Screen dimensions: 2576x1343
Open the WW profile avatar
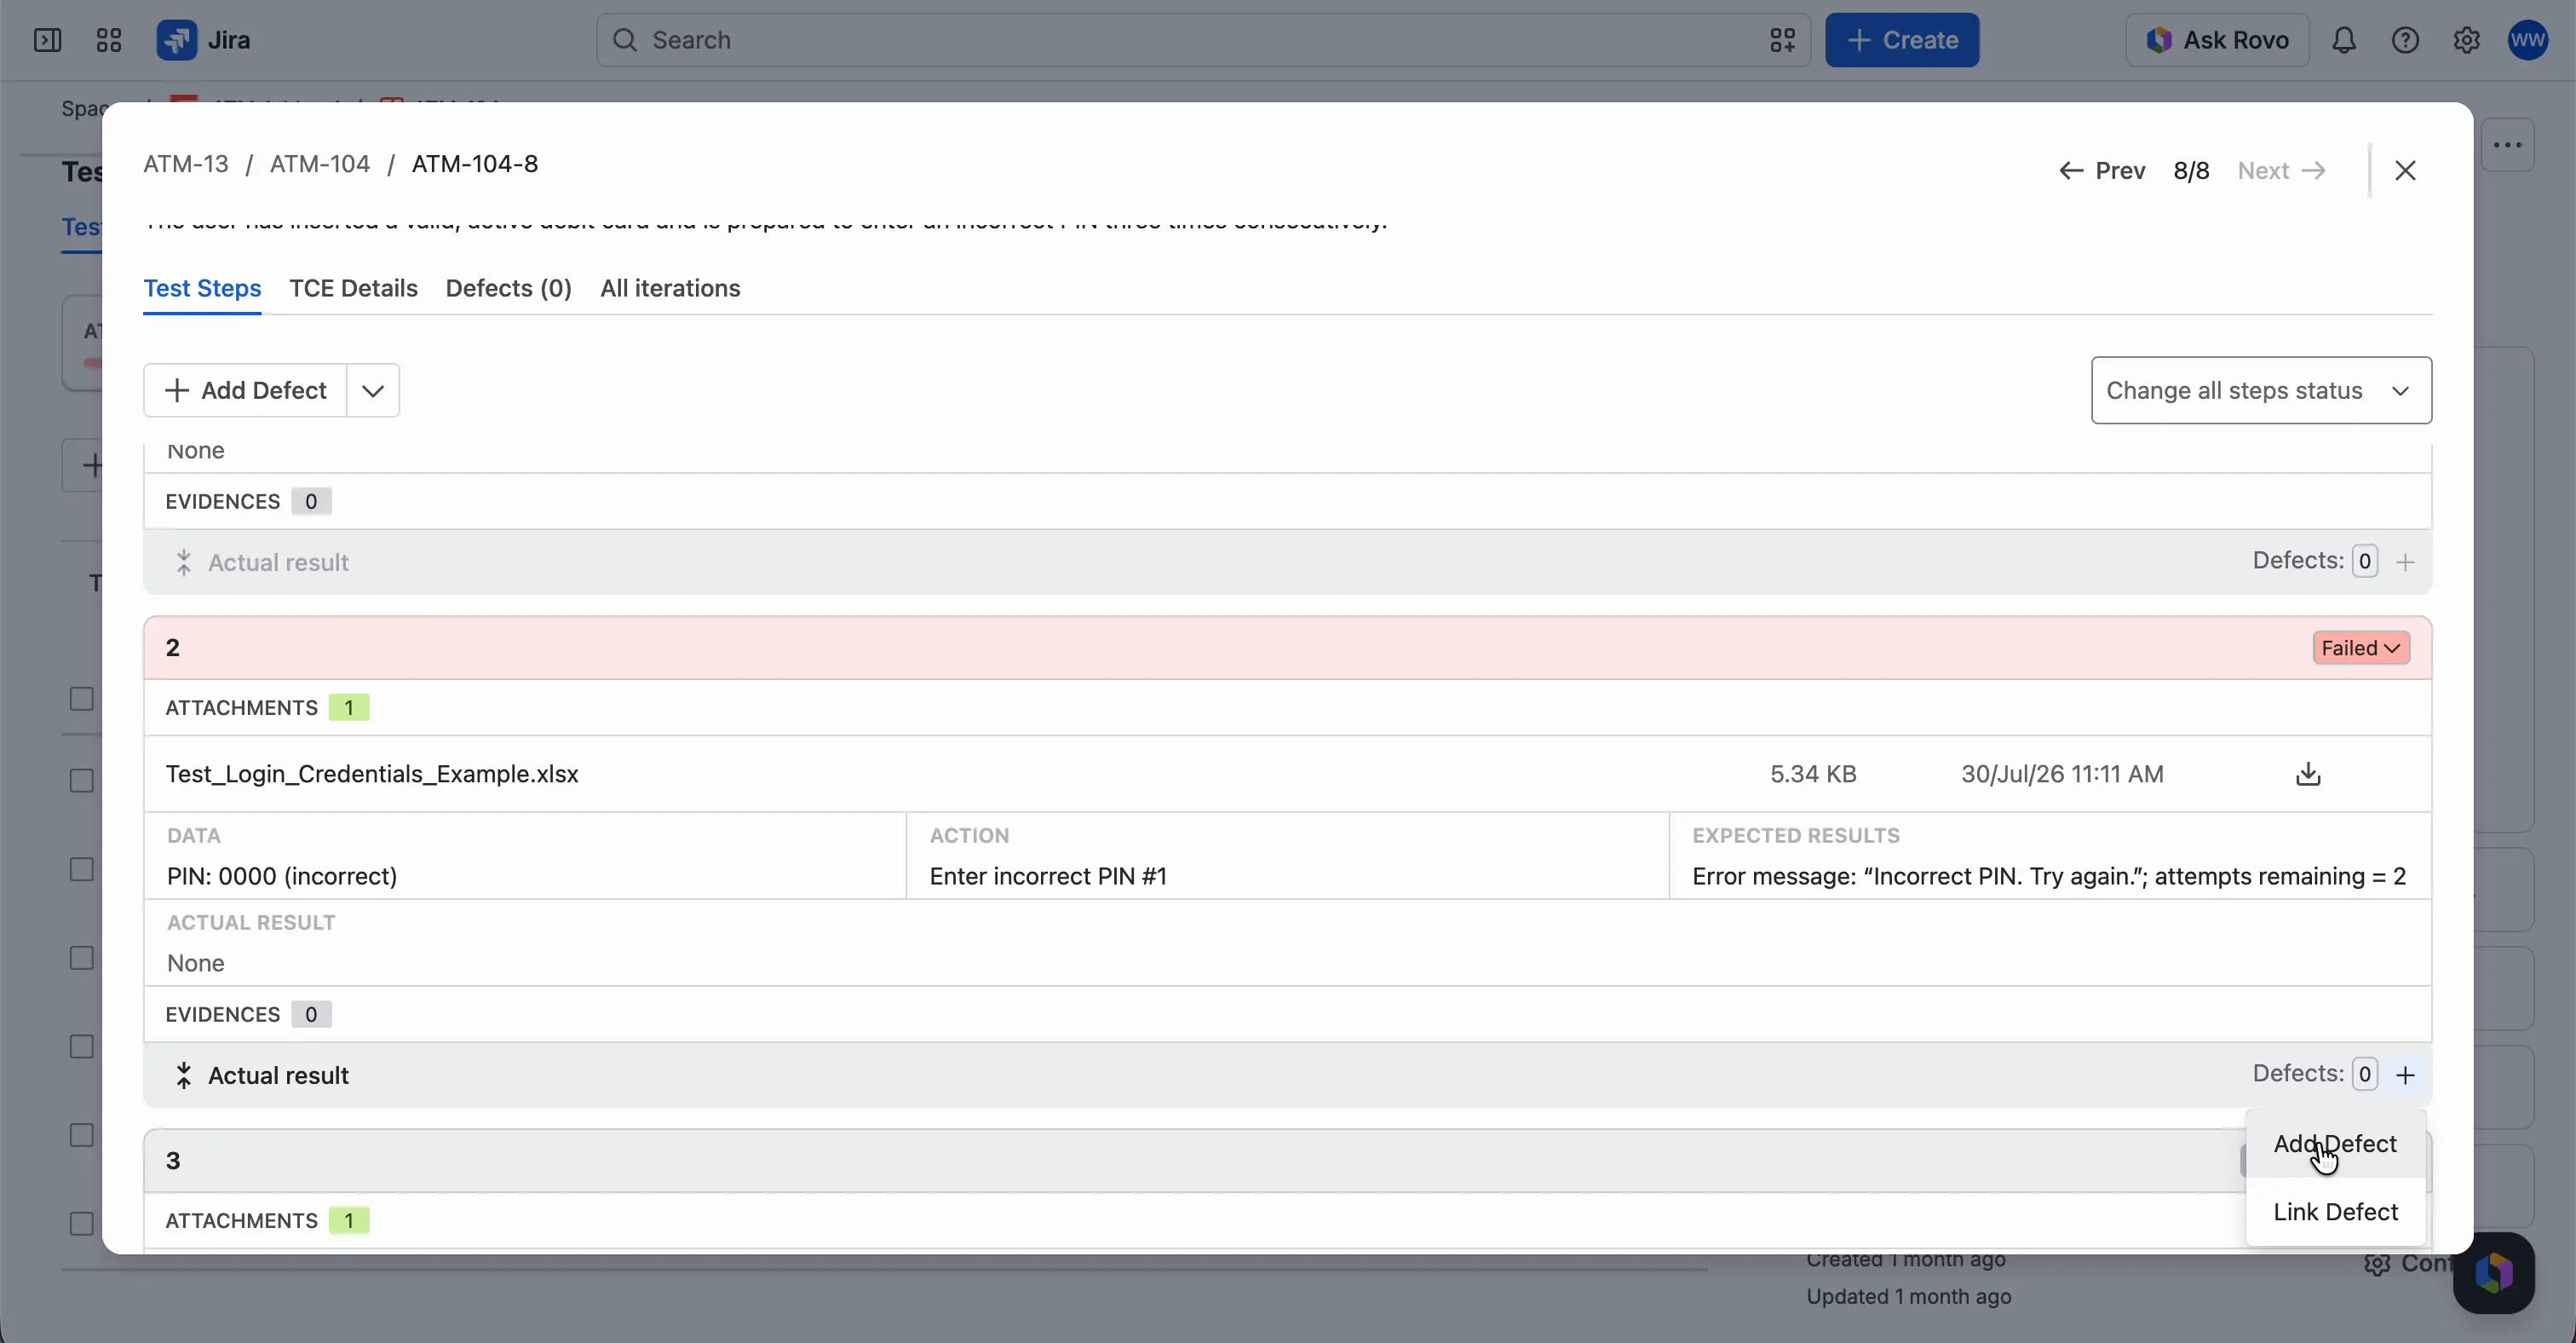[x=2528, y=40]
